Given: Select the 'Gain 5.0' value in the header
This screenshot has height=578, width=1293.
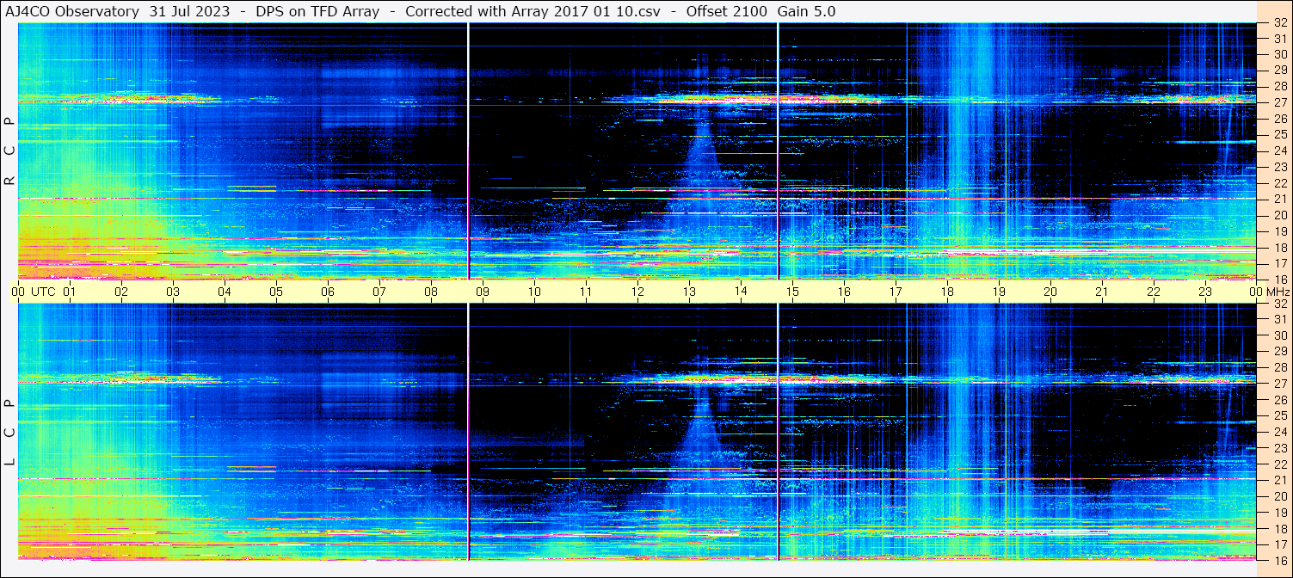Looking at the screenshot, I should (x=806, y=11).
